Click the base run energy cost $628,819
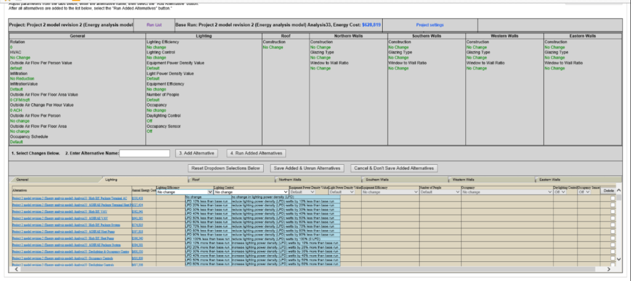 pyautogui.click(x=371, y=25)
